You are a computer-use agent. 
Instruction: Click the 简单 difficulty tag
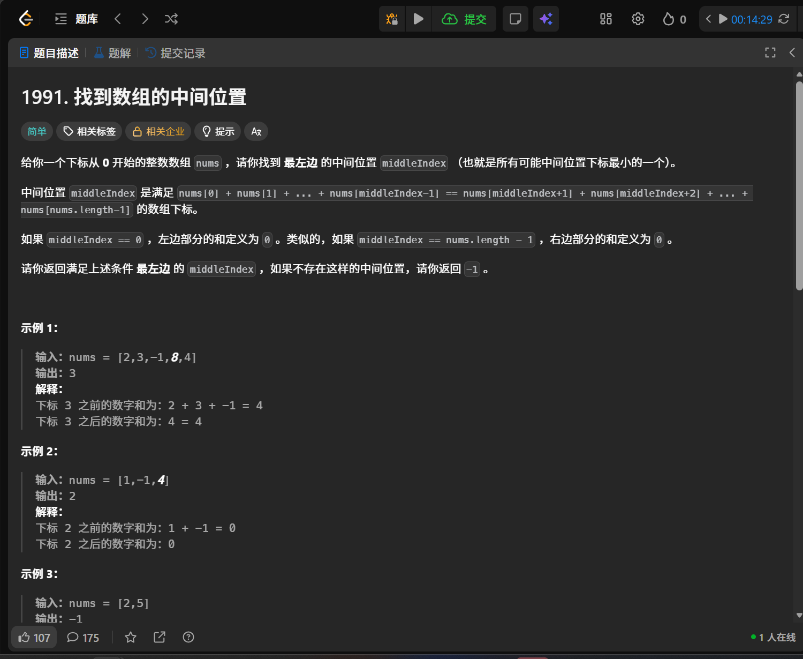[x=37, y=131]
